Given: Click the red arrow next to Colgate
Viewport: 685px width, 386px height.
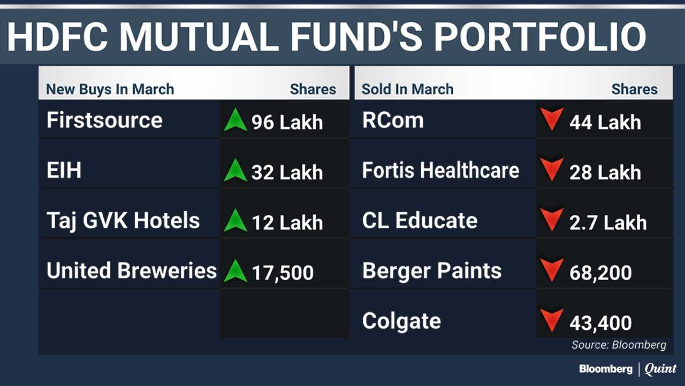Looking at the screenshot, I should [551, 321].
